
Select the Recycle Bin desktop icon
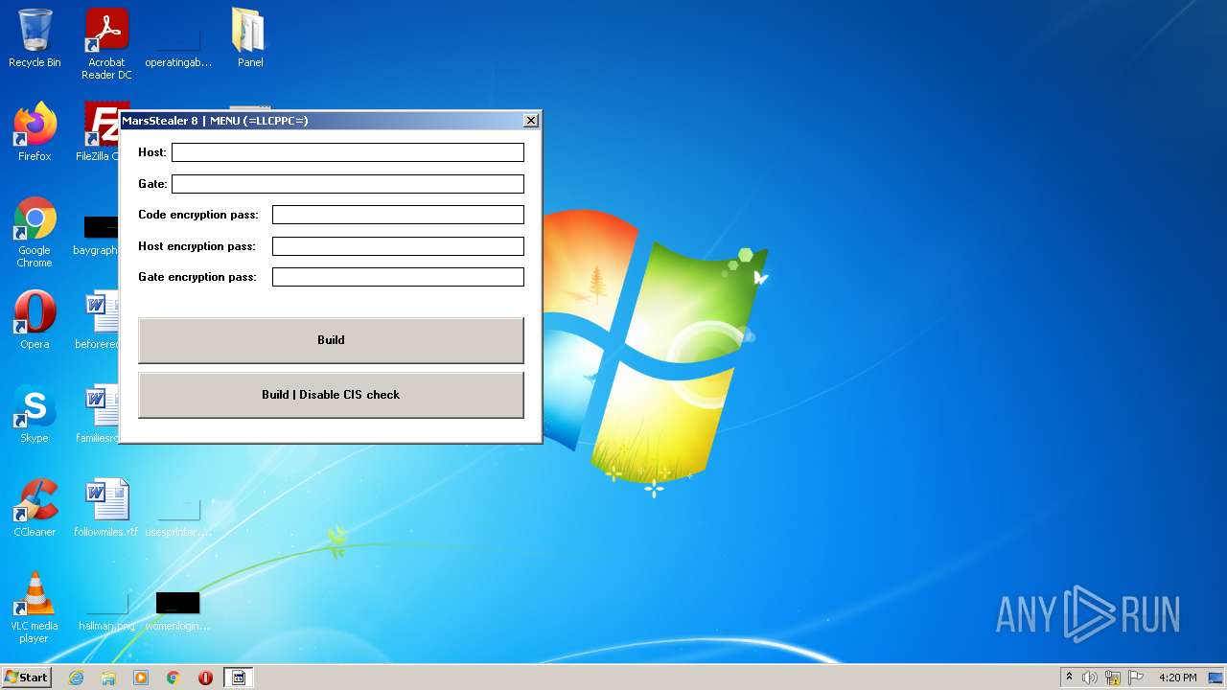tap(35, 39)
